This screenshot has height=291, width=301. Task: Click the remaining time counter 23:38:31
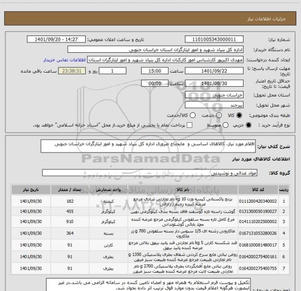pyautogui.click(x=72, y=71)
